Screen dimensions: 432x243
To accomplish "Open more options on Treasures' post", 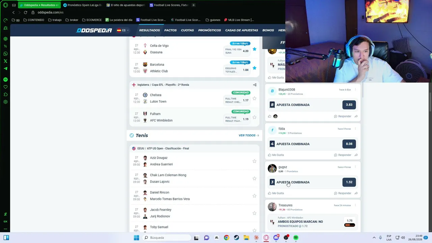I will [355, 205].
